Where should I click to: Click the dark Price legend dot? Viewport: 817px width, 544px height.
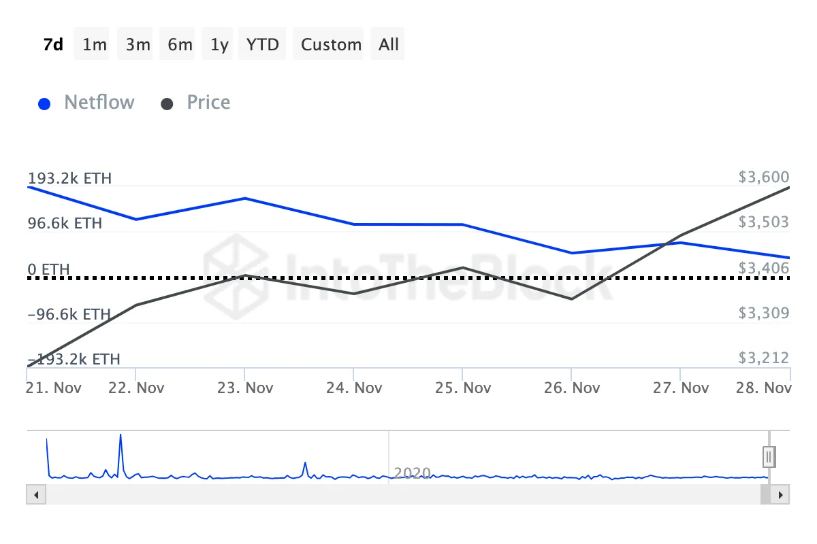[x=167, y=104]
